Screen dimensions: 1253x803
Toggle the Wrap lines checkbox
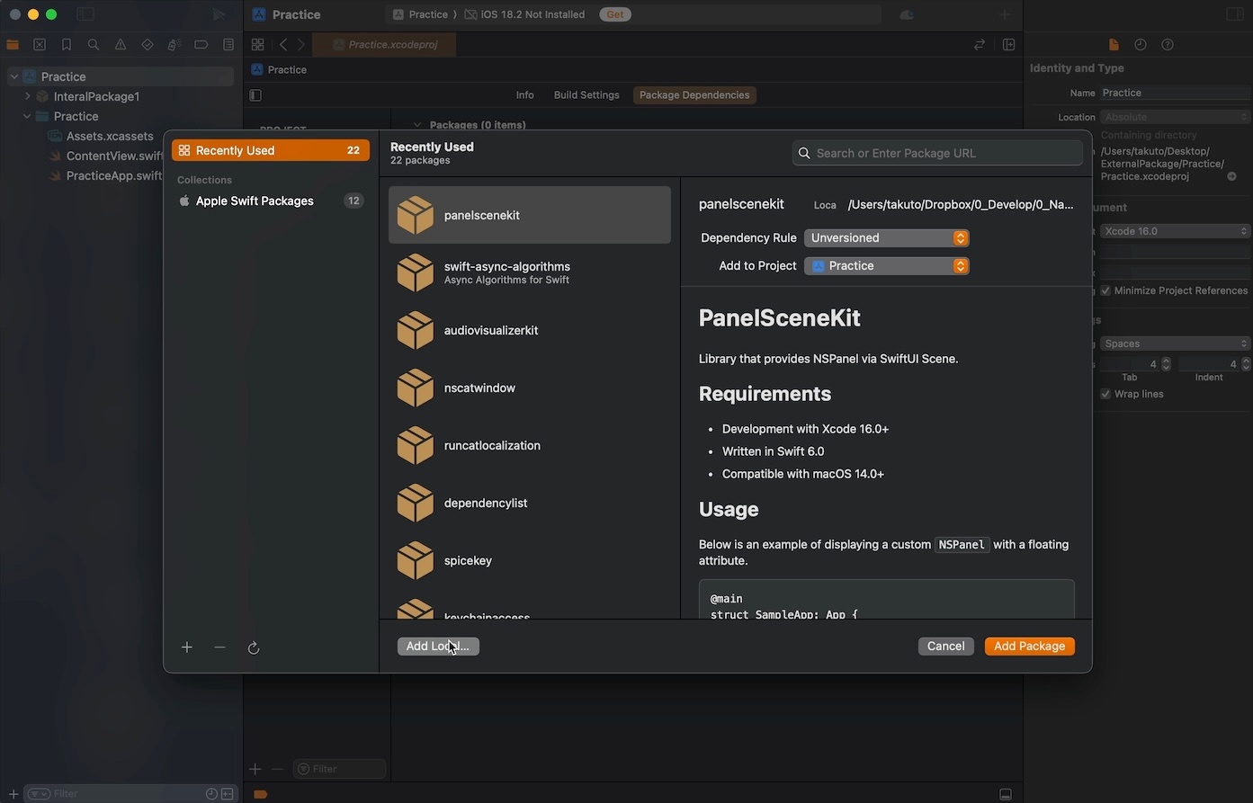click(x=1105, y=394)
